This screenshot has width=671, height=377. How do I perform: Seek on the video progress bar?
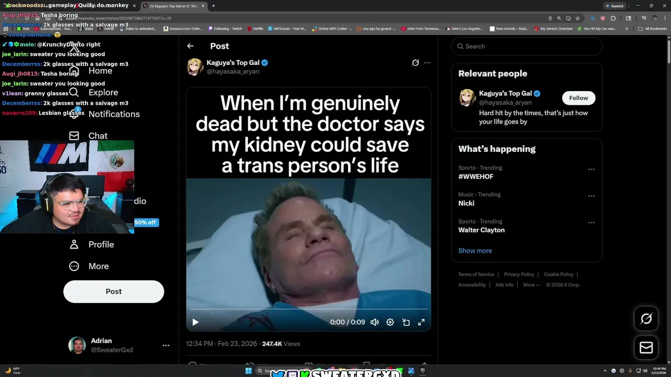[308, 309]
